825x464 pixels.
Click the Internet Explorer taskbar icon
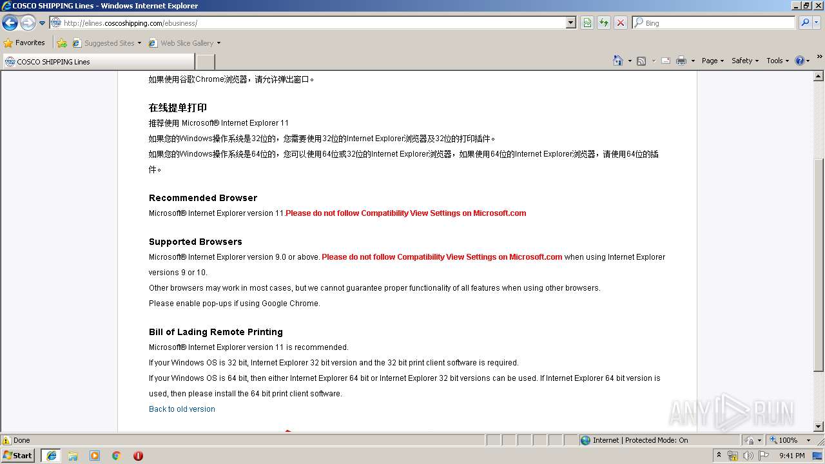tap(51, 456)
